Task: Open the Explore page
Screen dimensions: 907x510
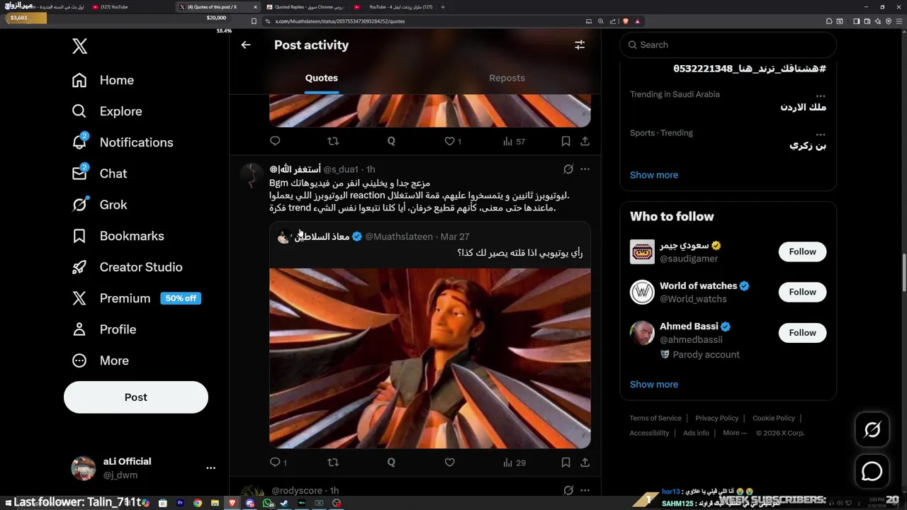Action: [107, 111]
